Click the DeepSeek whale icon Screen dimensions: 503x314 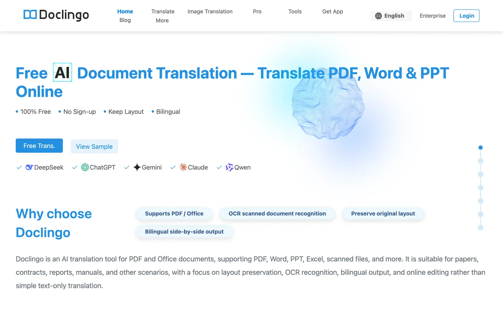click(x=29, y=167)
